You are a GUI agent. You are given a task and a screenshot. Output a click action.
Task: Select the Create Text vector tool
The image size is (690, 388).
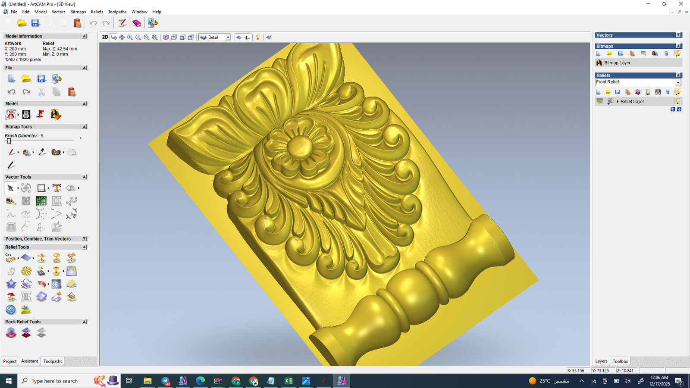56,188
